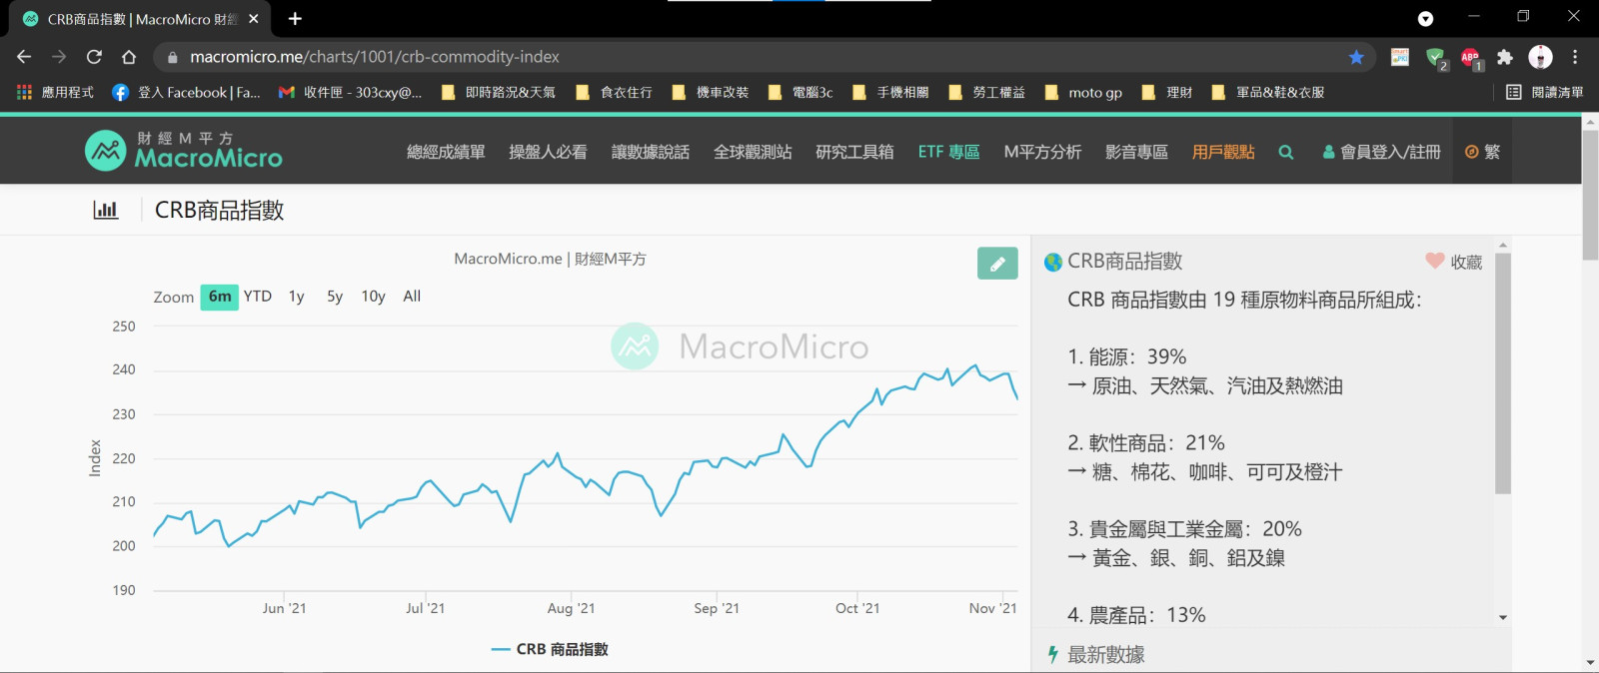Image resolution: width=1599 pixels, height=673 pixels.
Task: Open the Facebook bookmark
Action: (186, 92)
